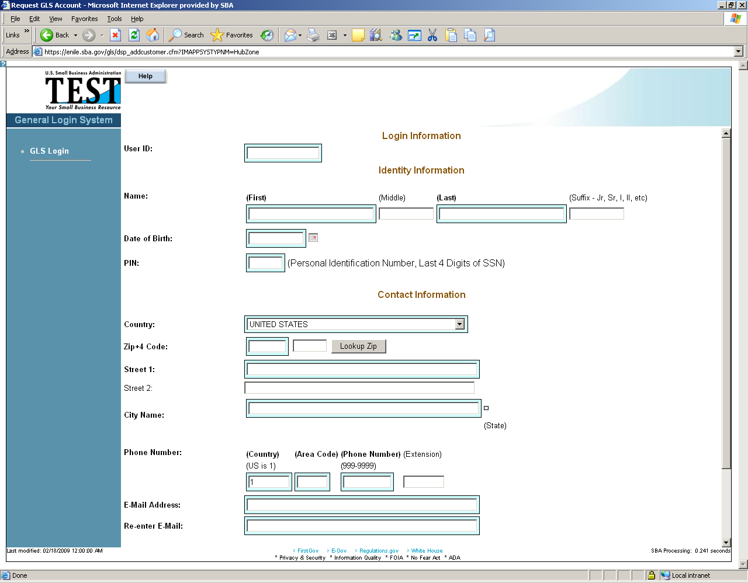Screen dimensions: 748x583
Task: Click the Print icon in the toolbar
Action: coord(313,35)
